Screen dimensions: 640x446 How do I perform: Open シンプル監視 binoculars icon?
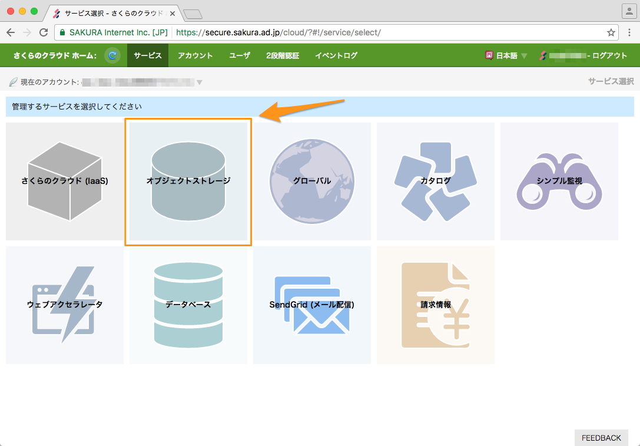(x=559, y=181)
